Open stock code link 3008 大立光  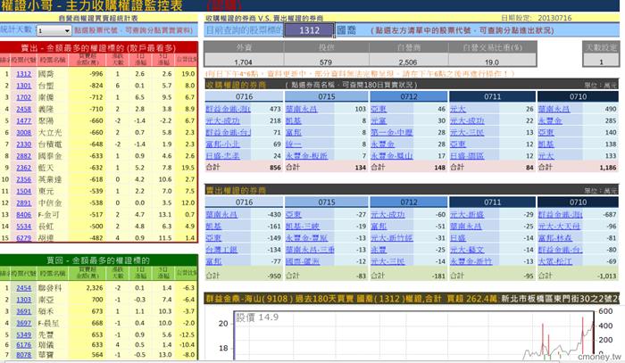click(23, 133)
